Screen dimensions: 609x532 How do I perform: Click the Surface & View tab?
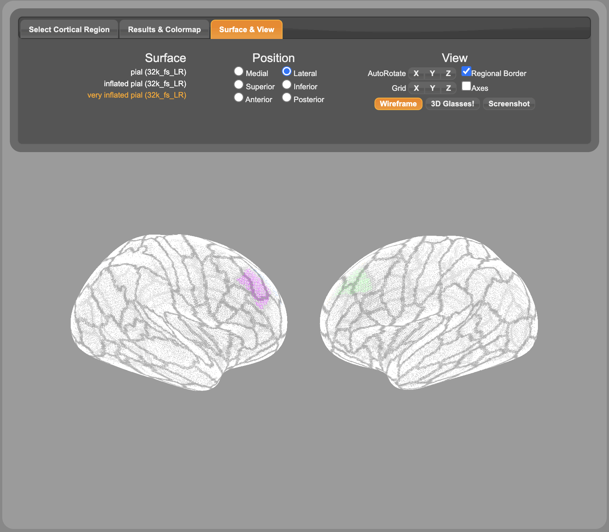coord(246,30)
